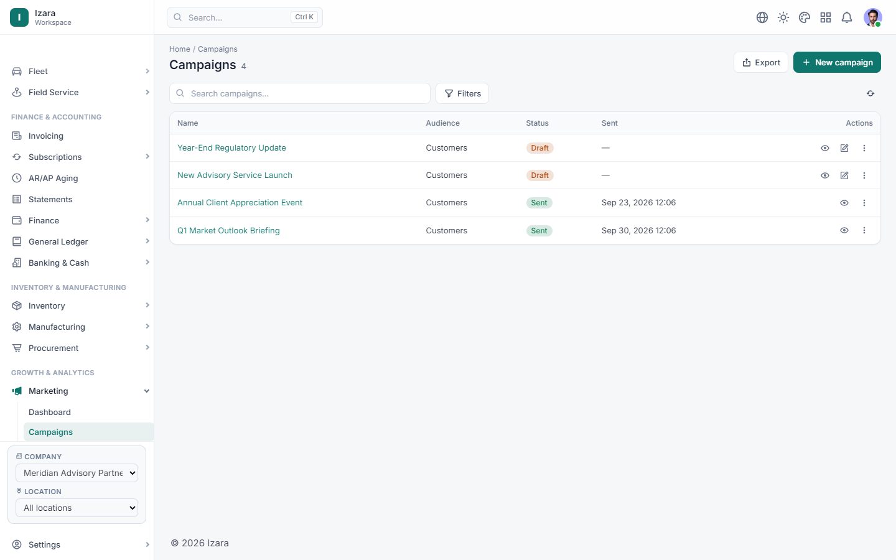The height and width of the screenshot is (560, 896).
Task: Expand the Subscriptions menu
Action: point(81,157)
